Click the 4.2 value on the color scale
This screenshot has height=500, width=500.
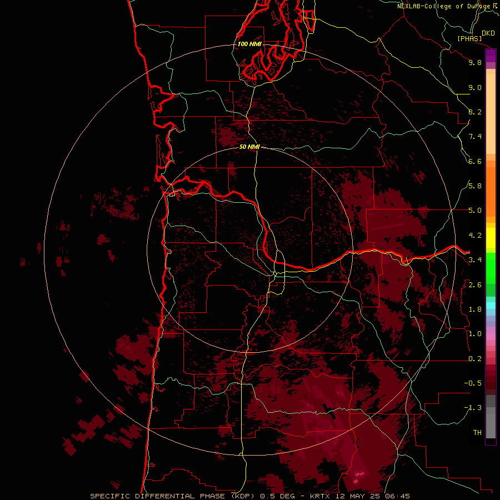point(475,236)
